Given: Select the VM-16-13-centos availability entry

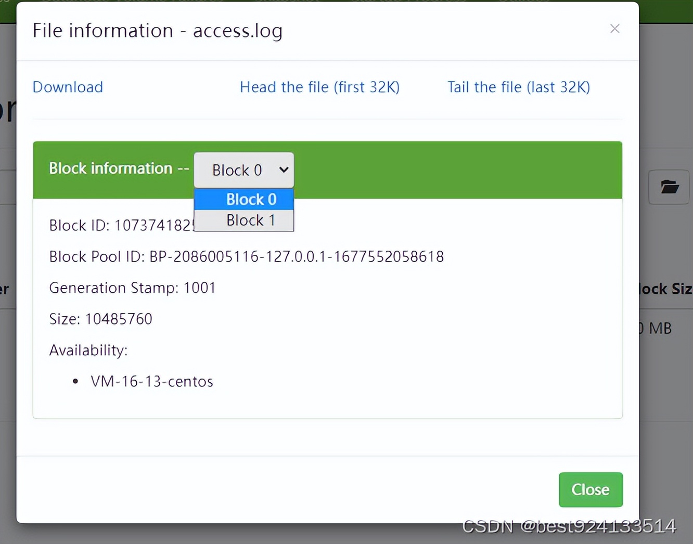Looking at the screenshot, I should 152,381.
